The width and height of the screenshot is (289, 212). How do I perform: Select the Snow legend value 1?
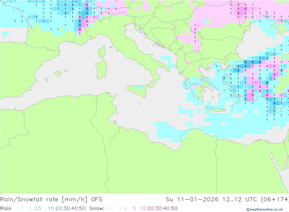point(120,208)
